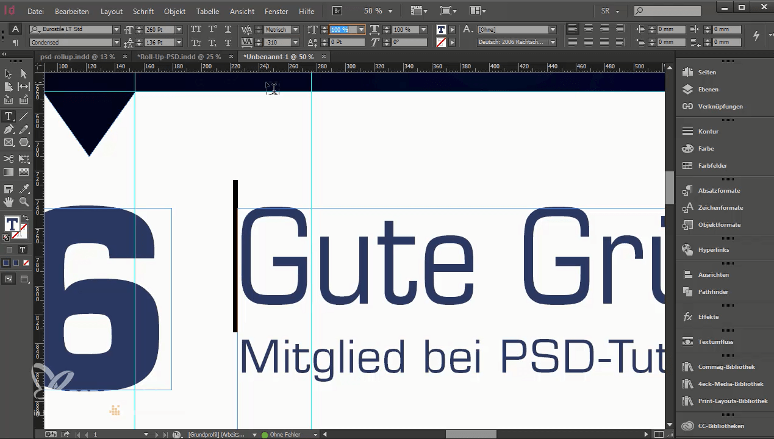Select the Pen tool
This screenshot has height=439, width=774.
tap(9, 129)
